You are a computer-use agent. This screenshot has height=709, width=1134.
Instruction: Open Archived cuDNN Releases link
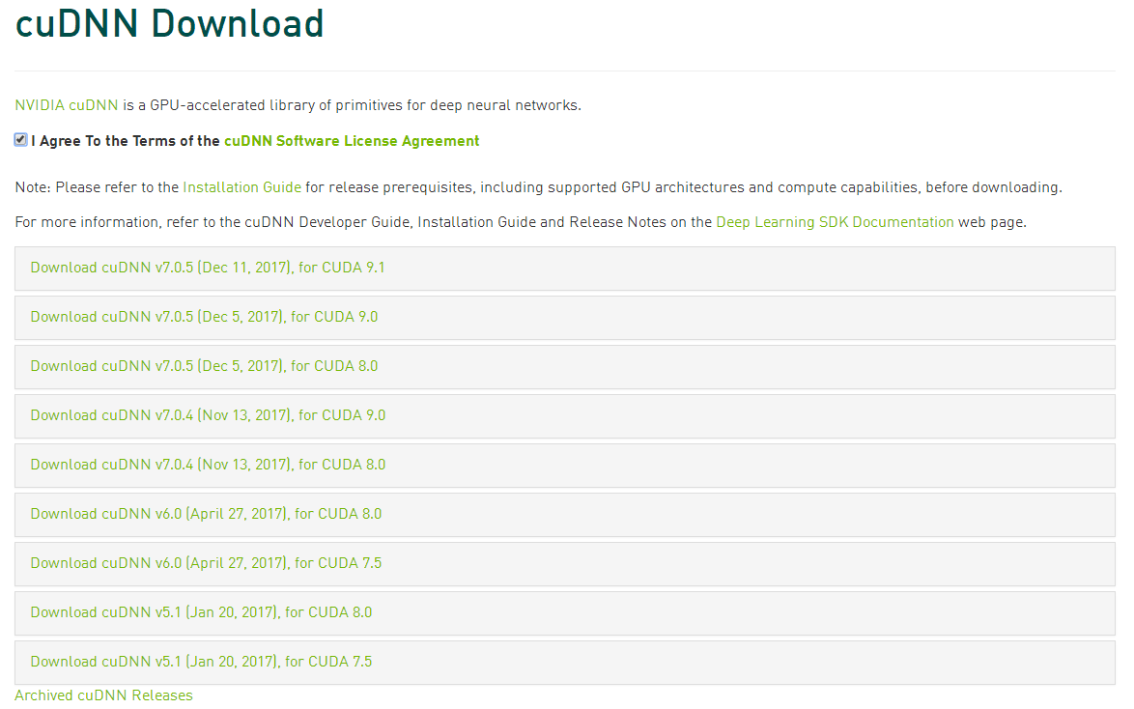(x=103, y=695)
